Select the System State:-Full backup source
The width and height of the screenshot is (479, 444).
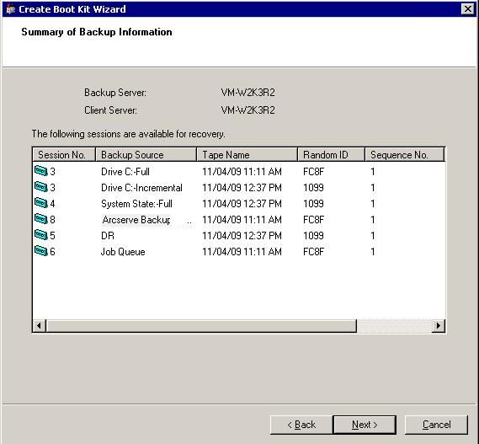coord(137,204)
